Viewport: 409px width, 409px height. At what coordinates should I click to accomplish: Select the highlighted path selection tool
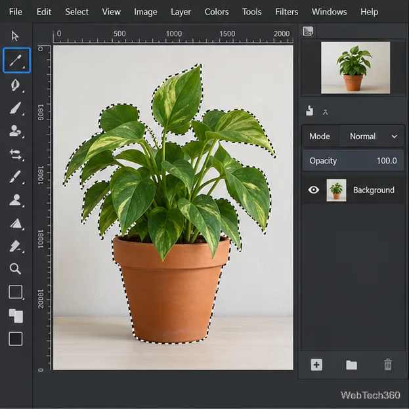click(16, 60)
